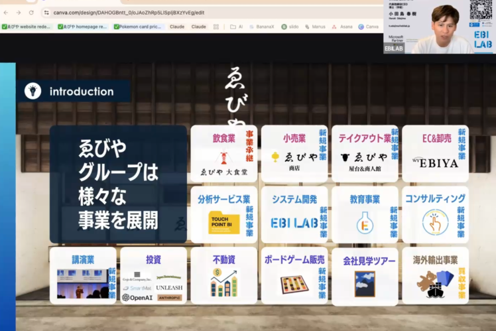The height and width of the screenshot is (331, 496).
Task: Focus the canva.com address bar
Action: coord(129,13)
